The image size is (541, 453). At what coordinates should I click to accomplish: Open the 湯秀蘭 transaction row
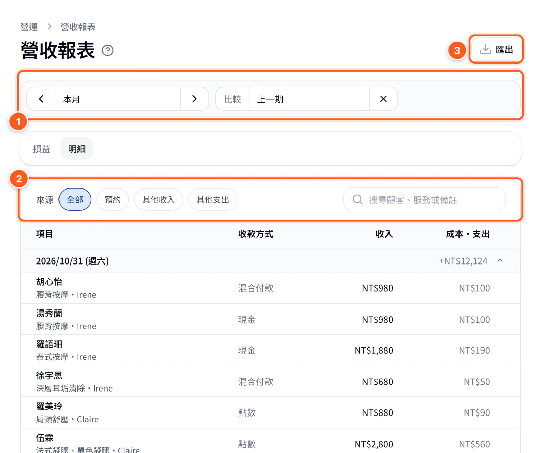point(270,319)
